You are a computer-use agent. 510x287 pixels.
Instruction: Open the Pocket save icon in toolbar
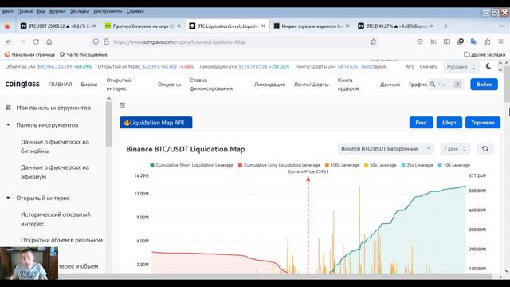[x=420, y=41]
